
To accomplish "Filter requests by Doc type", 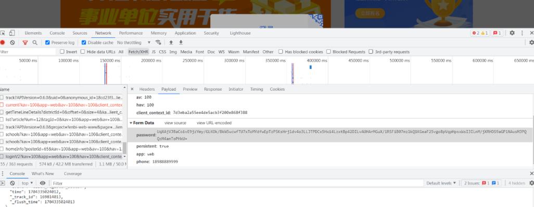I will pyautogui.click(x=211, y=51).
